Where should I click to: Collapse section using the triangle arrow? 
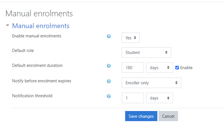click(x=8, y=26)
